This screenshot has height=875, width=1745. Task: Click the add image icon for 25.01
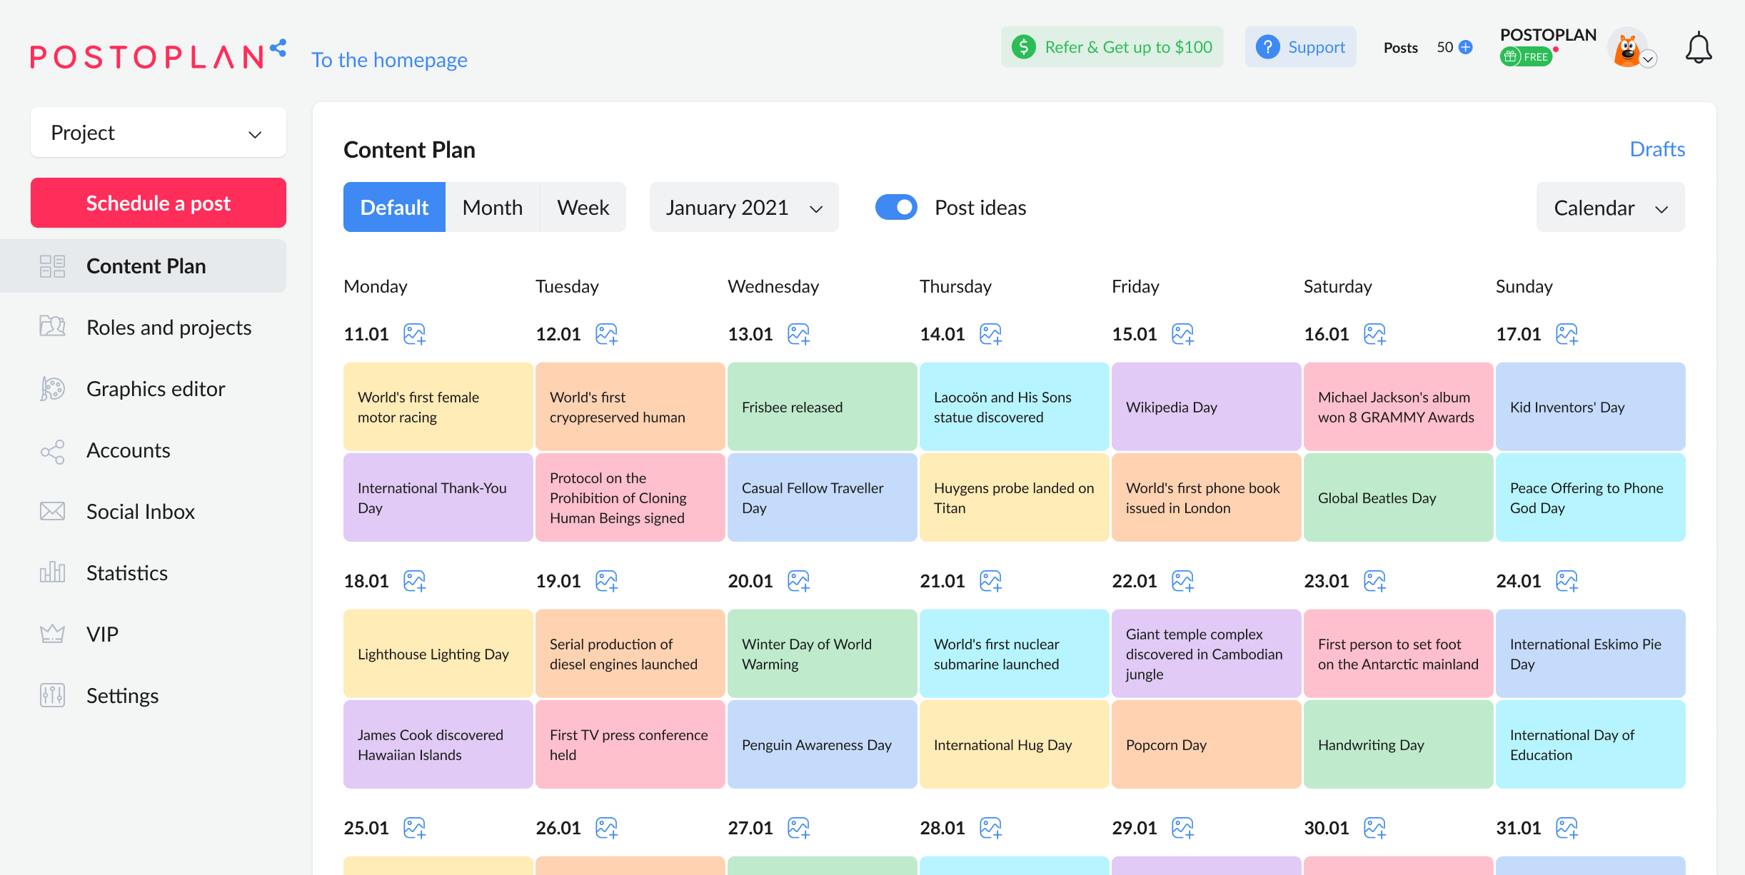(414, 828)
